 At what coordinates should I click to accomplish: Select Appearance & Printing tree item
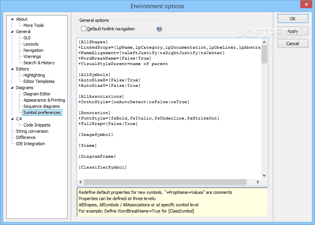pos(44,100)
